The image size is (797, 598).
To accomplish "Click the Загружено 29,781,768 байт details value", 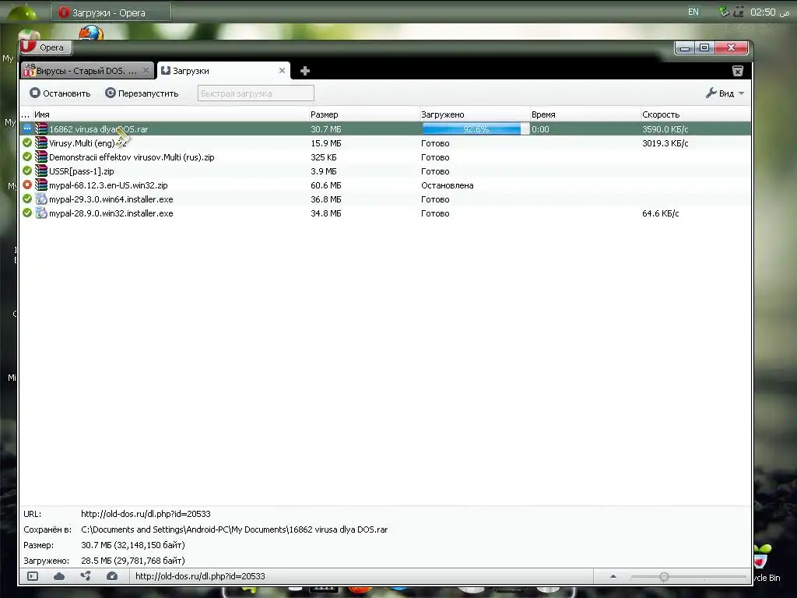I will tap(132, 561).
